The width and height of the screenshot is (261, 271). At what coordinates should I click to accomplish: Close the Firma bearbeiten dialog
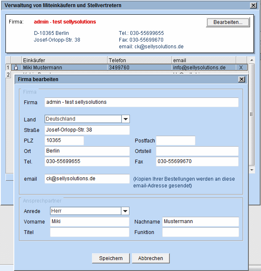click(242, 79)
